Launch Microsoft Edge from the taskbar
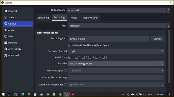This screenshot has width=174, height=97. coord(23,94)
